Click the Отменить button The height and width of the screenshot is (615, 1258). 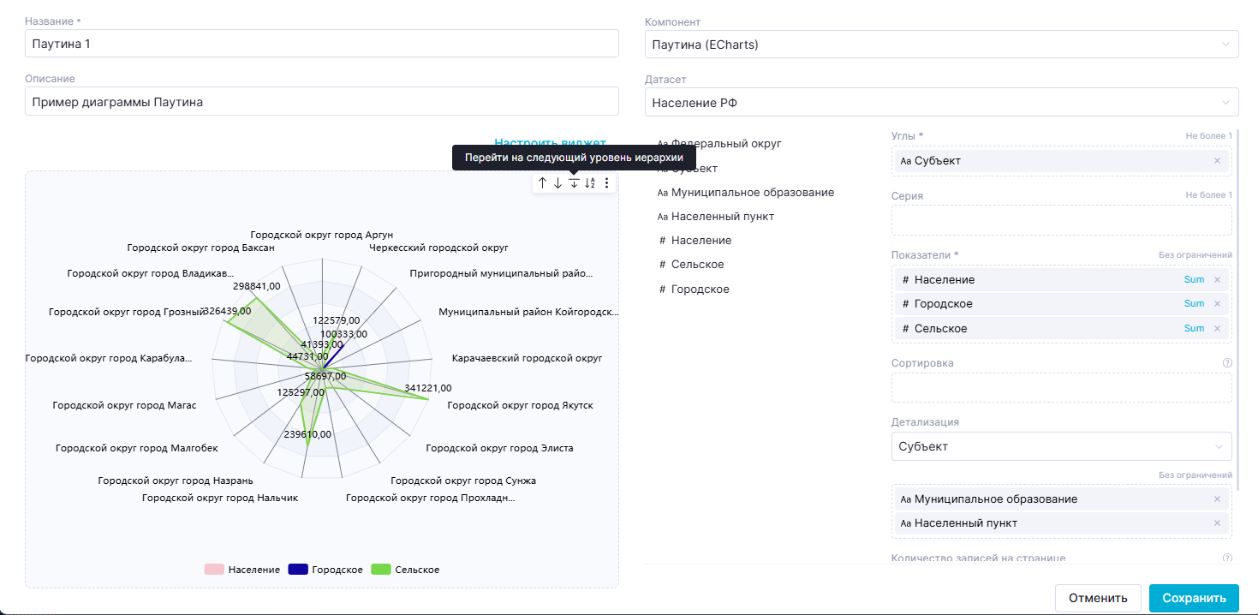pyautogui.click(x=1098, y=598)
